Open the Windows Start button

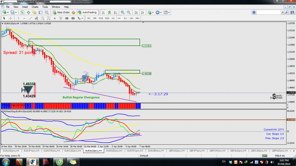coord(6,162)
